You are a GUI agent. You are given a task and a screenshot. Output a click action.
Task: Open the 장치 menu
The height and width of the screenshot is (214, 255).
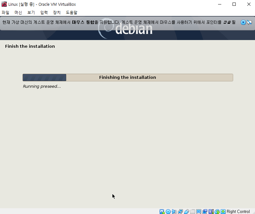tap(57, 12)
